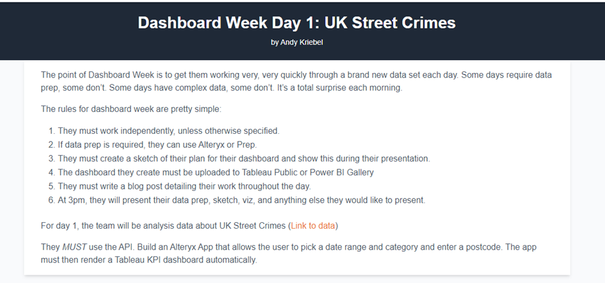Viewport: 605px width, 283px height.
Task: Click the "For day 1, the team" sentence
Action: (190, 226)
